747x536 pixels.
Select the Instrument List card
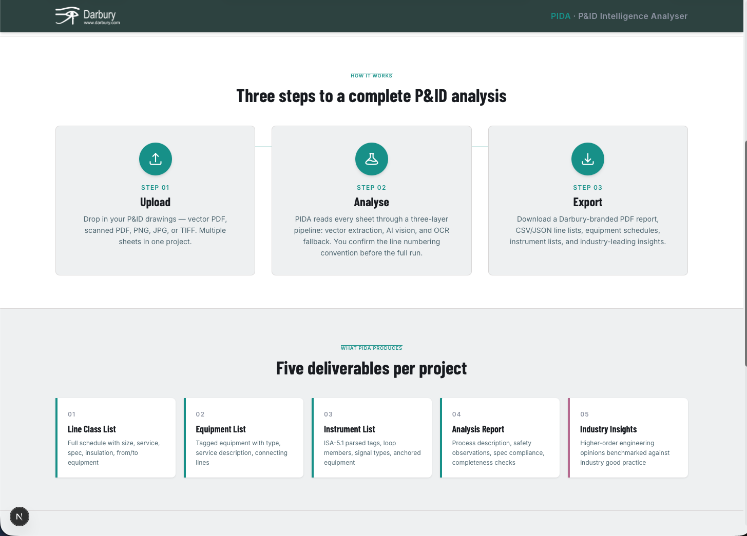coord(372,438)
